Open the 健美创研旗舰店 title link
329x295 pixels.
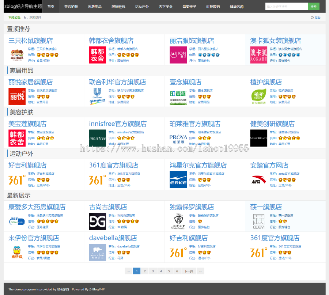click(x=272, y=124)
